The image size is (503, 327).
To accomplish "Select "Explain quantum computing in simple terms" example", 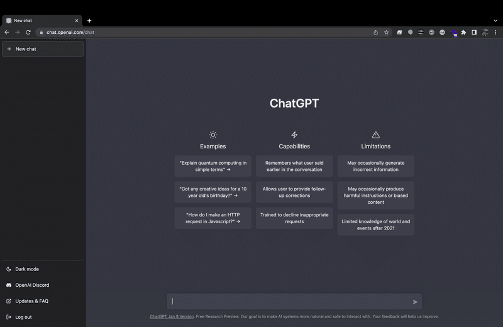I will [x=213, y=166].
